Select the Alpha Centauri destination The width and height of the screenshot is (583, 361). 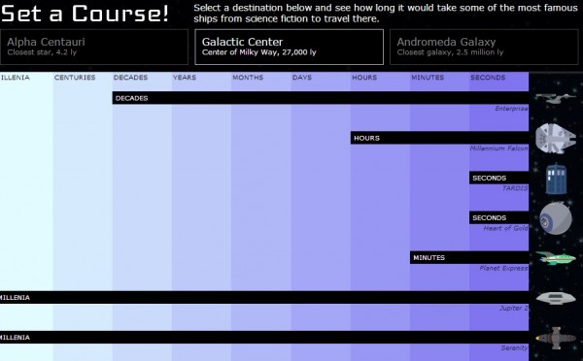click(94, 47)
